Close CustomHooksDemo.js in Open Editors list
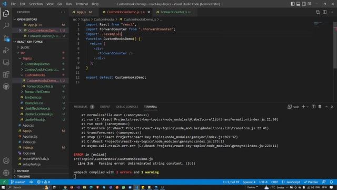The image size is (337, 190). coord(20,31)
